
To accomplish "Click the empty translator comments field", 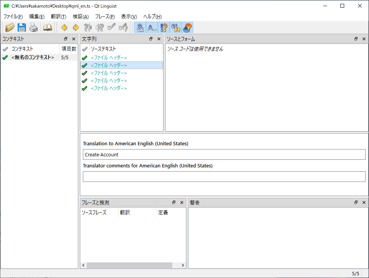I will click(224, 177).
